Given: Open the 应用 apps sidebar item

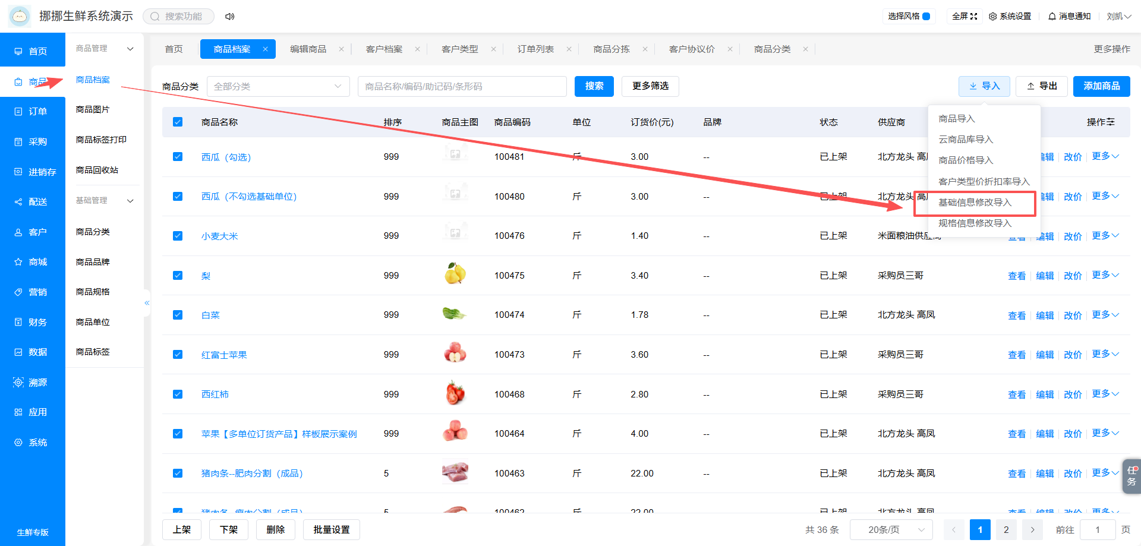Looking at the screenshot, I should click(x=32, y=412).
